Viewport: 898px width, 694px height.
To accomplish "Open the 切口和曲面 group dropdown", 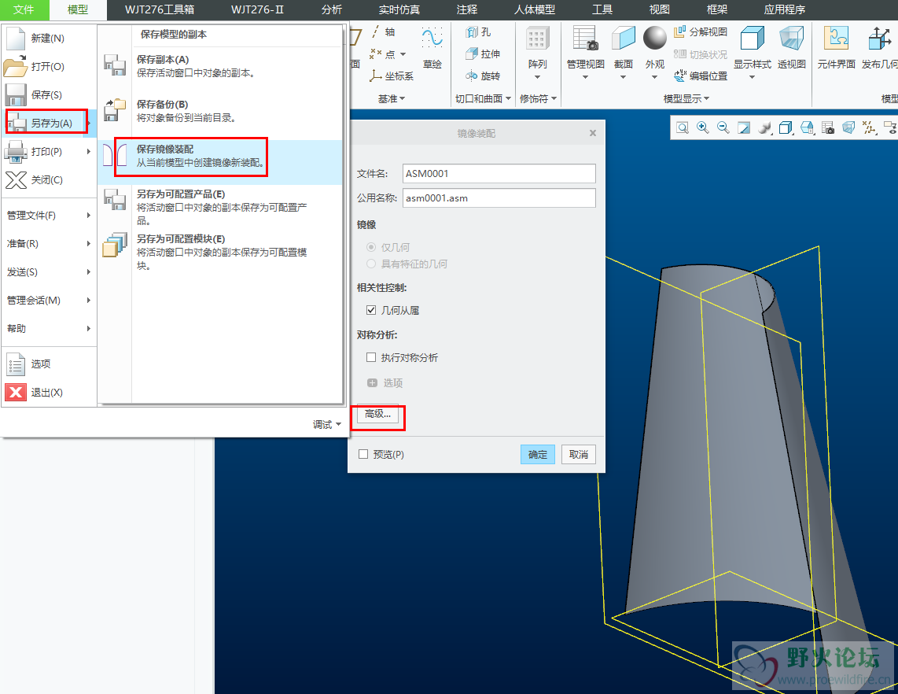I will coord(484,98).
